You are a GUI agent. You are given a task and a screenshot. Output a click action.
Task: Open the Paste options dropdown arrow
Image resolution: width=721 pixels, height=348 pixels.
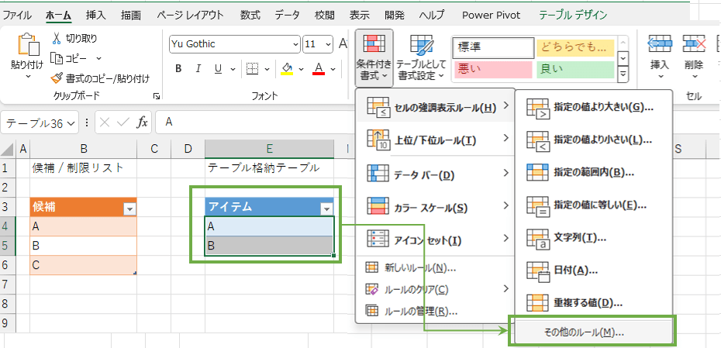(x=28, y=76)
